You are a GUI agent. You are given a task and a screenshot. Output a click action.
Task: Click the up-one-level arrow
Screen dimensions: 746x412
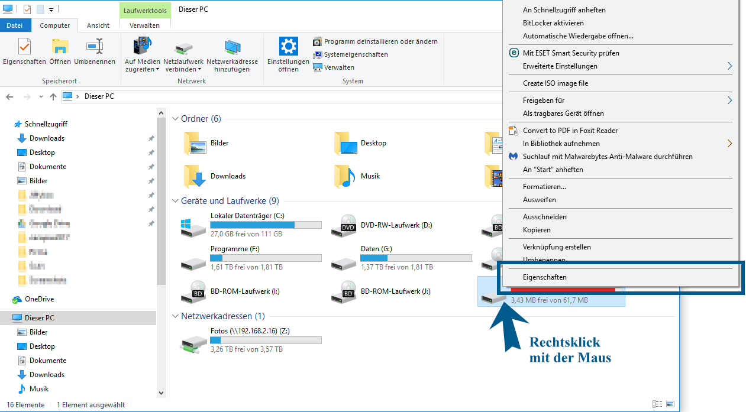tap(53, 96)
